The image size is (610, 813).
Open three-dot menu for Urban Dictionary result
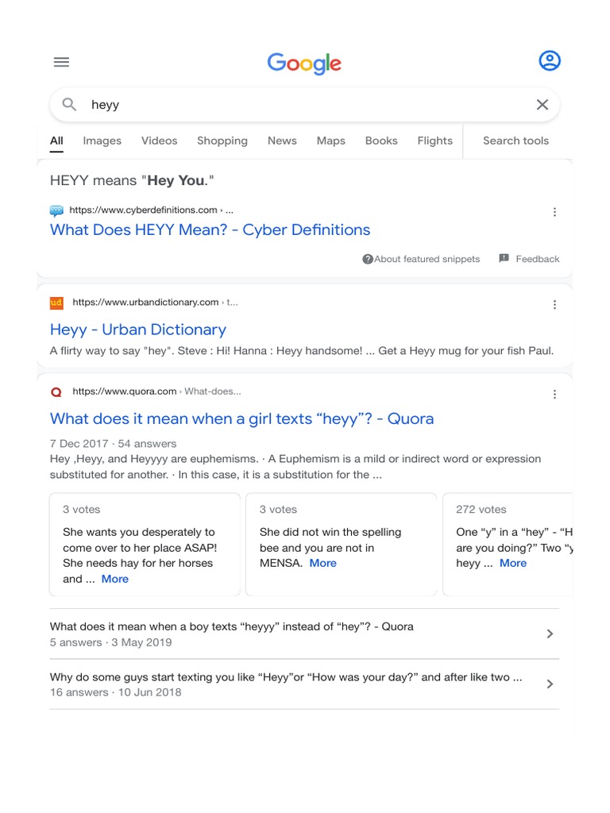[x=554, y=304]
